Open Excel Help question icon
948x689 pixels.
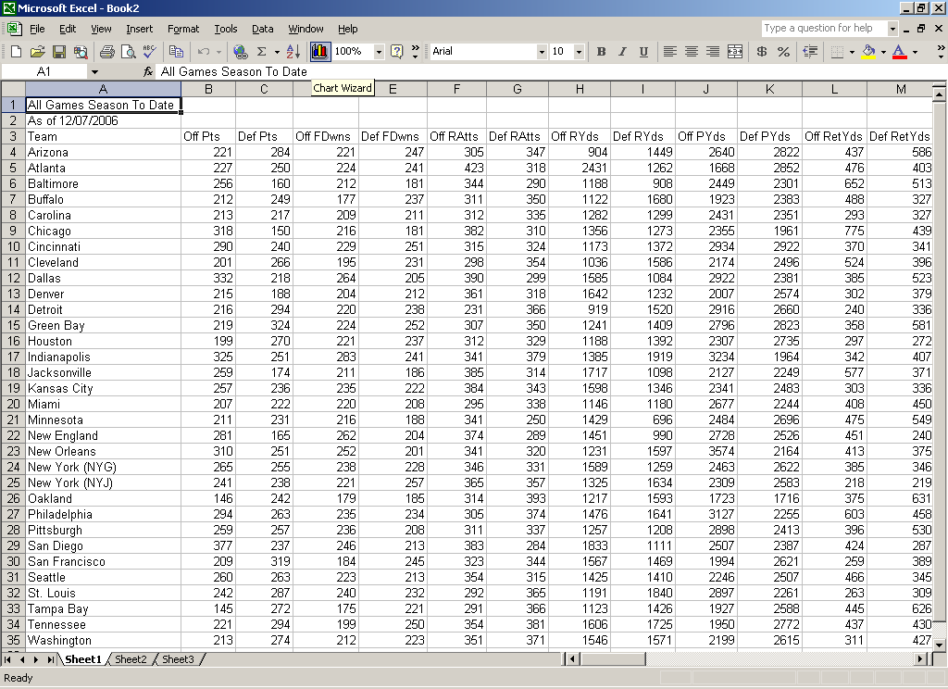[396, 52]
